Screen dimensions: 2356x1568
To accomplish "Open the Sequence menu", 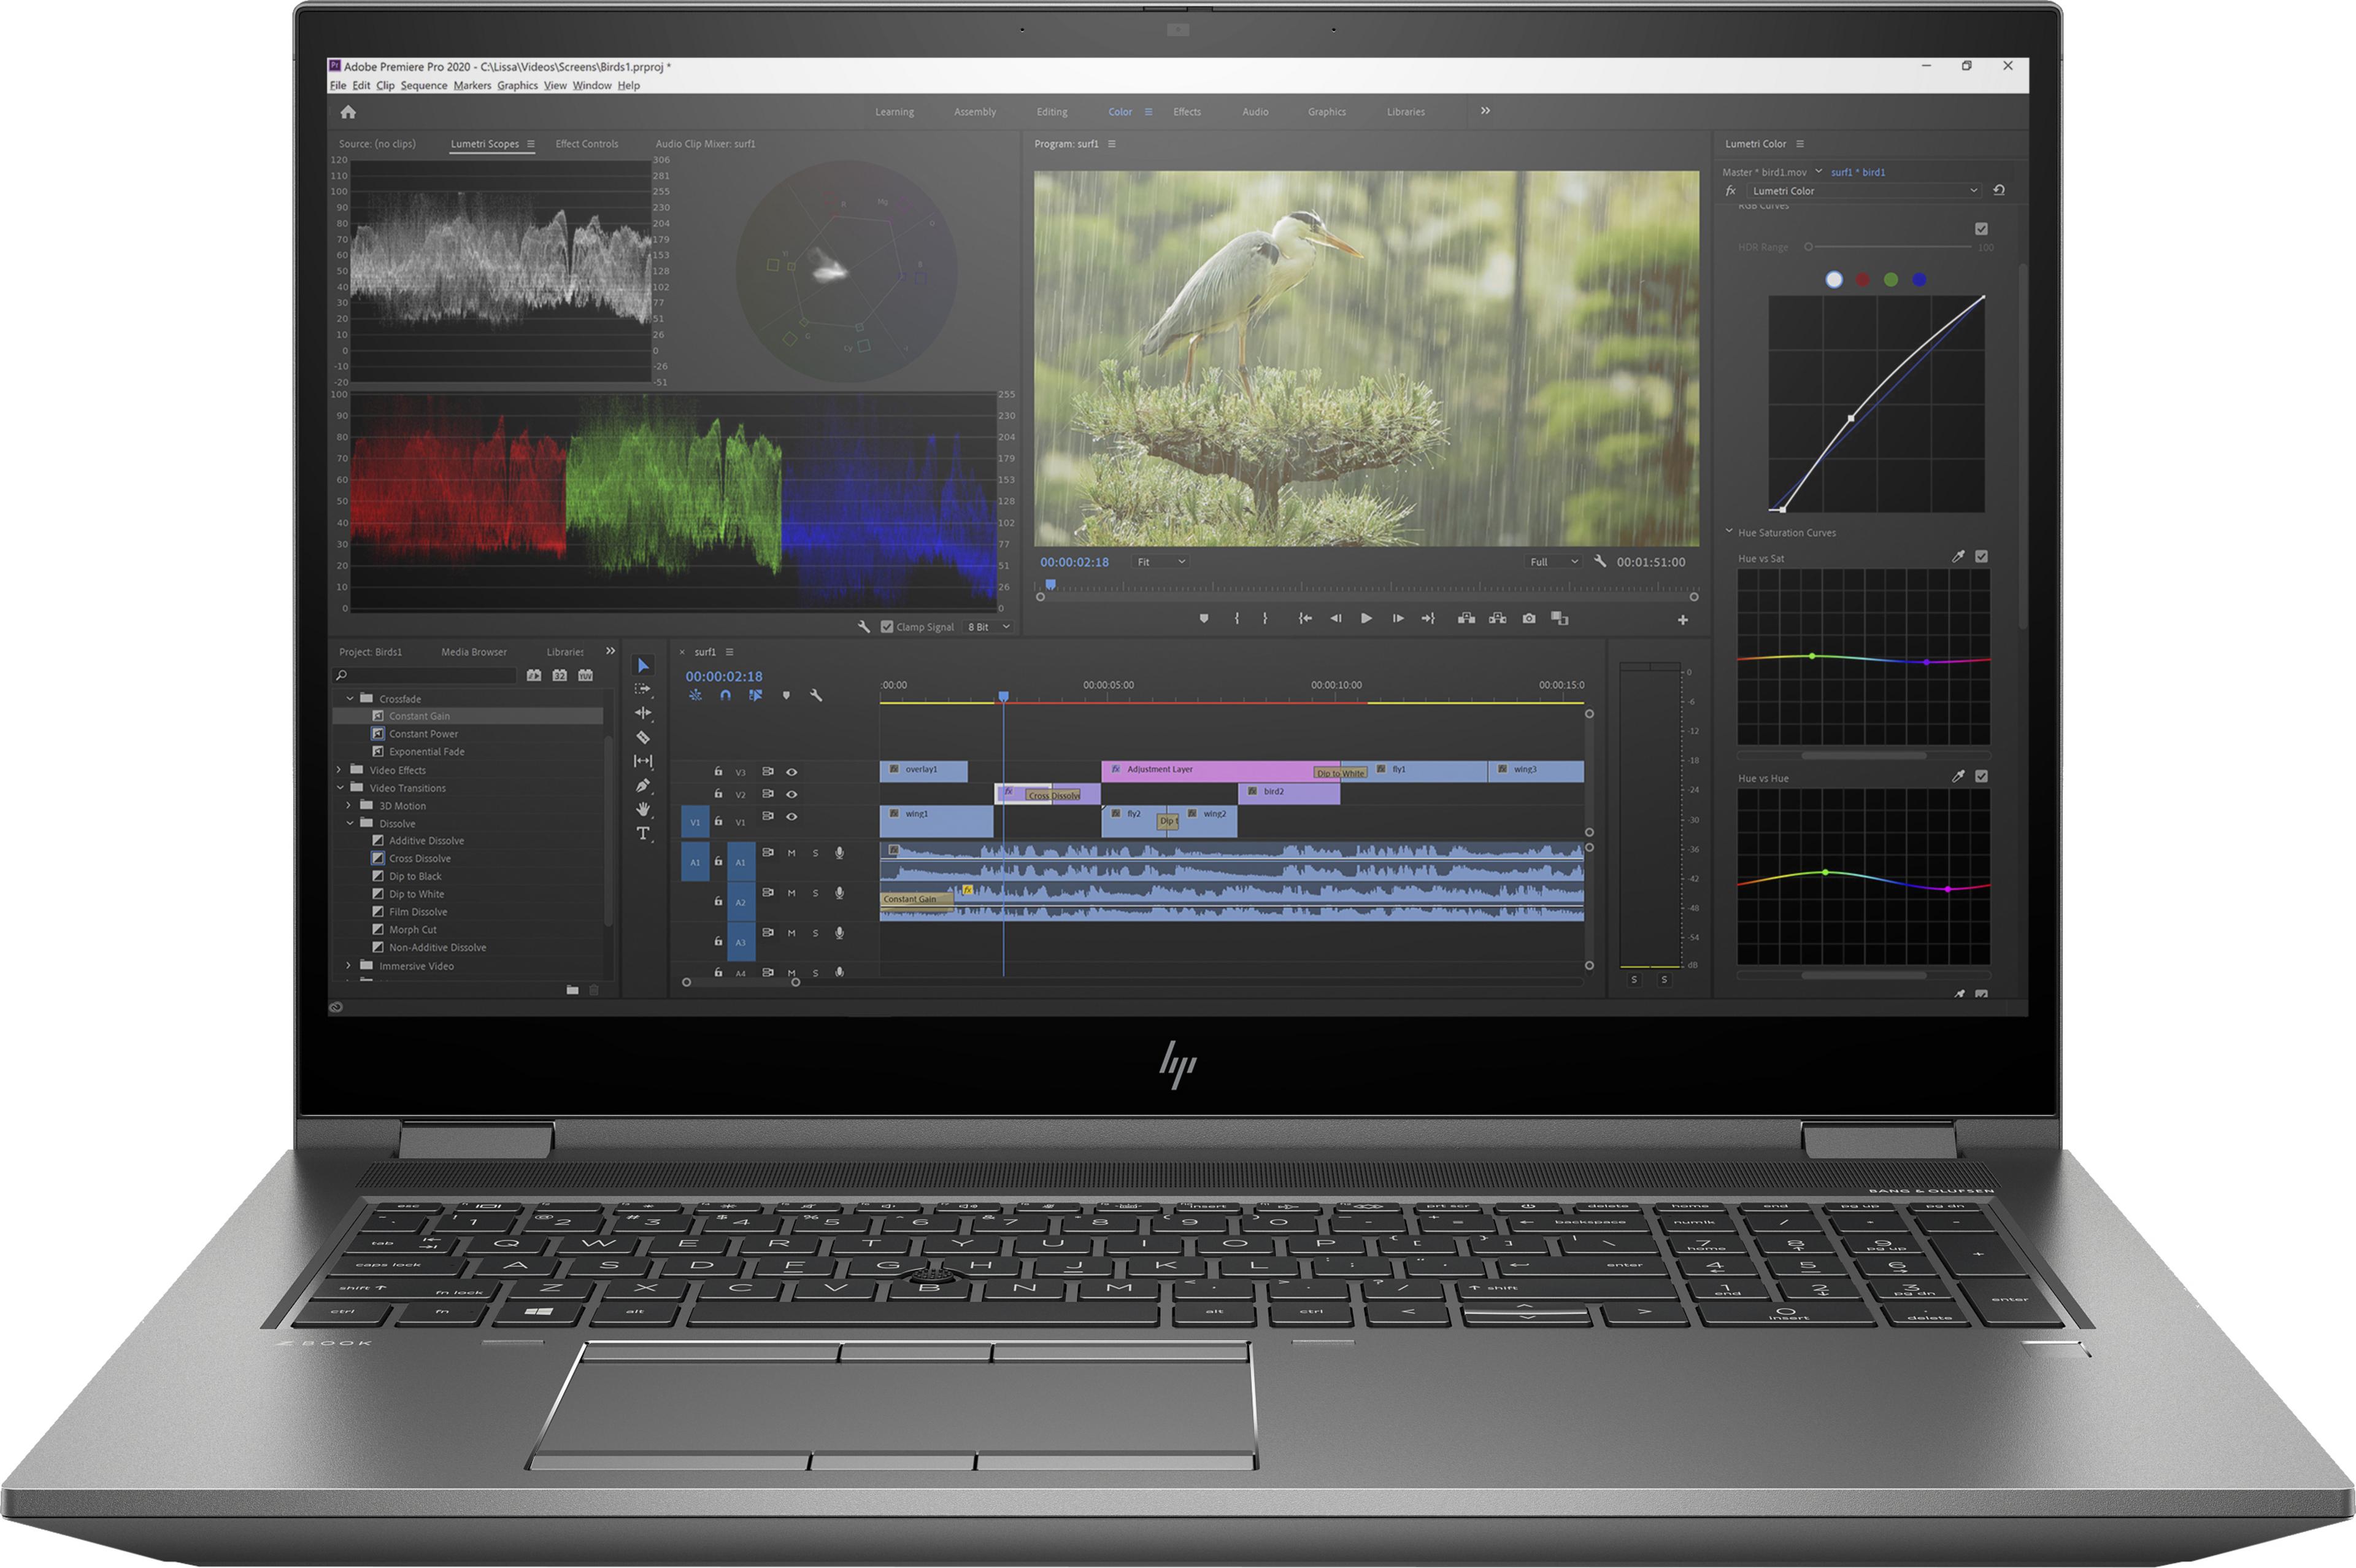I will 424,85.
